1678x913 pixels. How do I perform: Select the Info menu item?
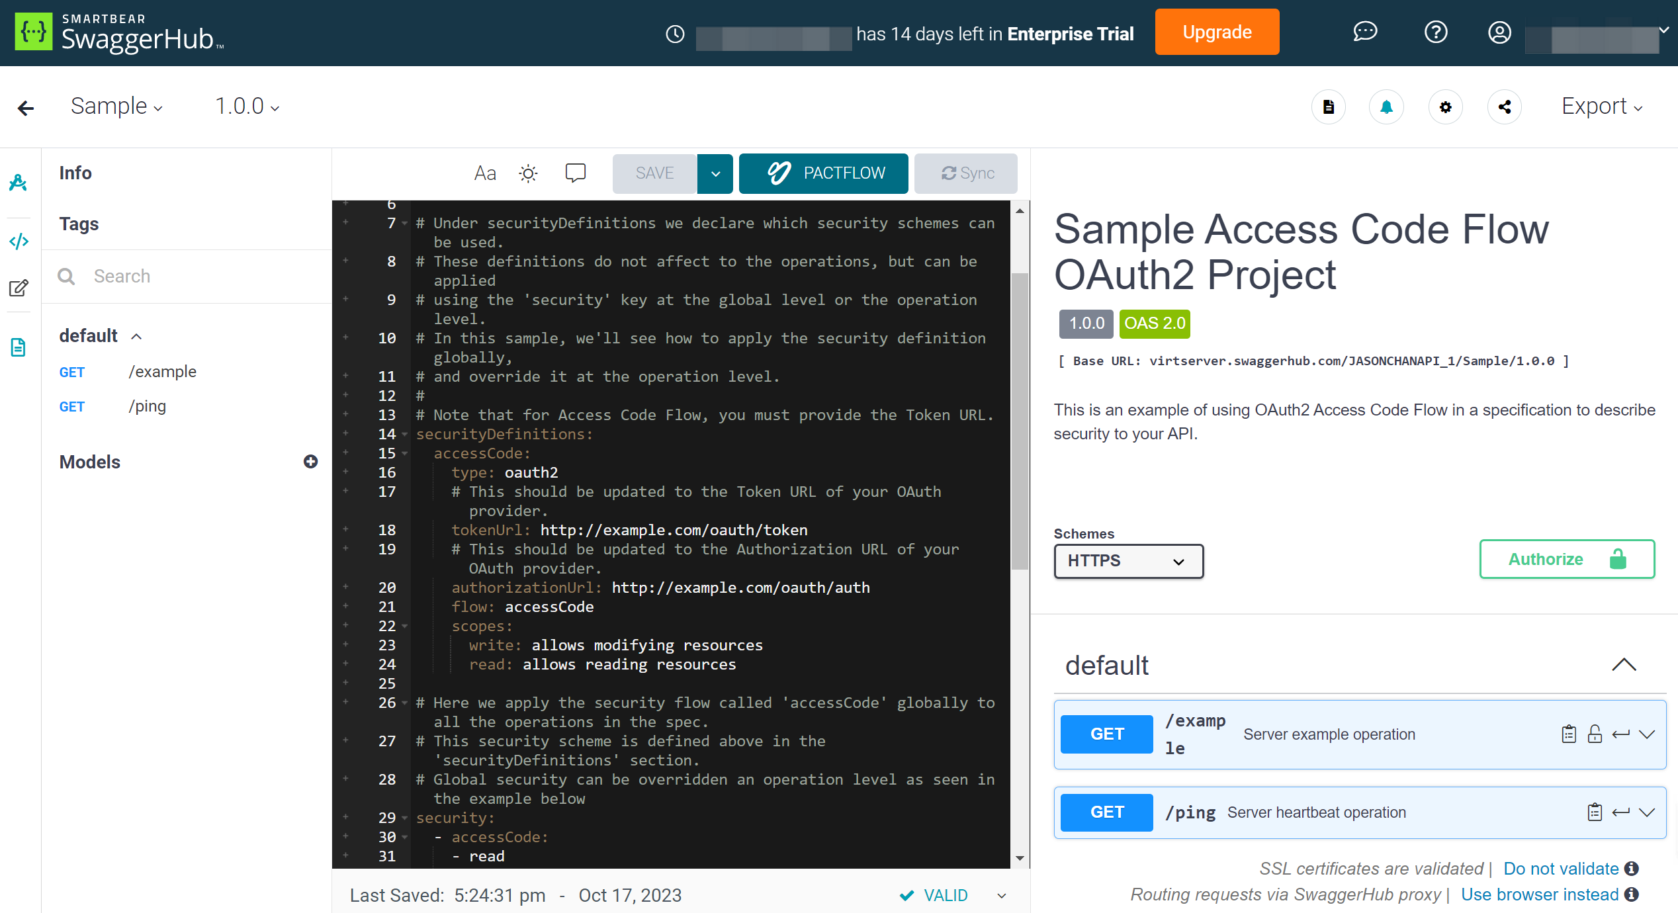point(77,172)
